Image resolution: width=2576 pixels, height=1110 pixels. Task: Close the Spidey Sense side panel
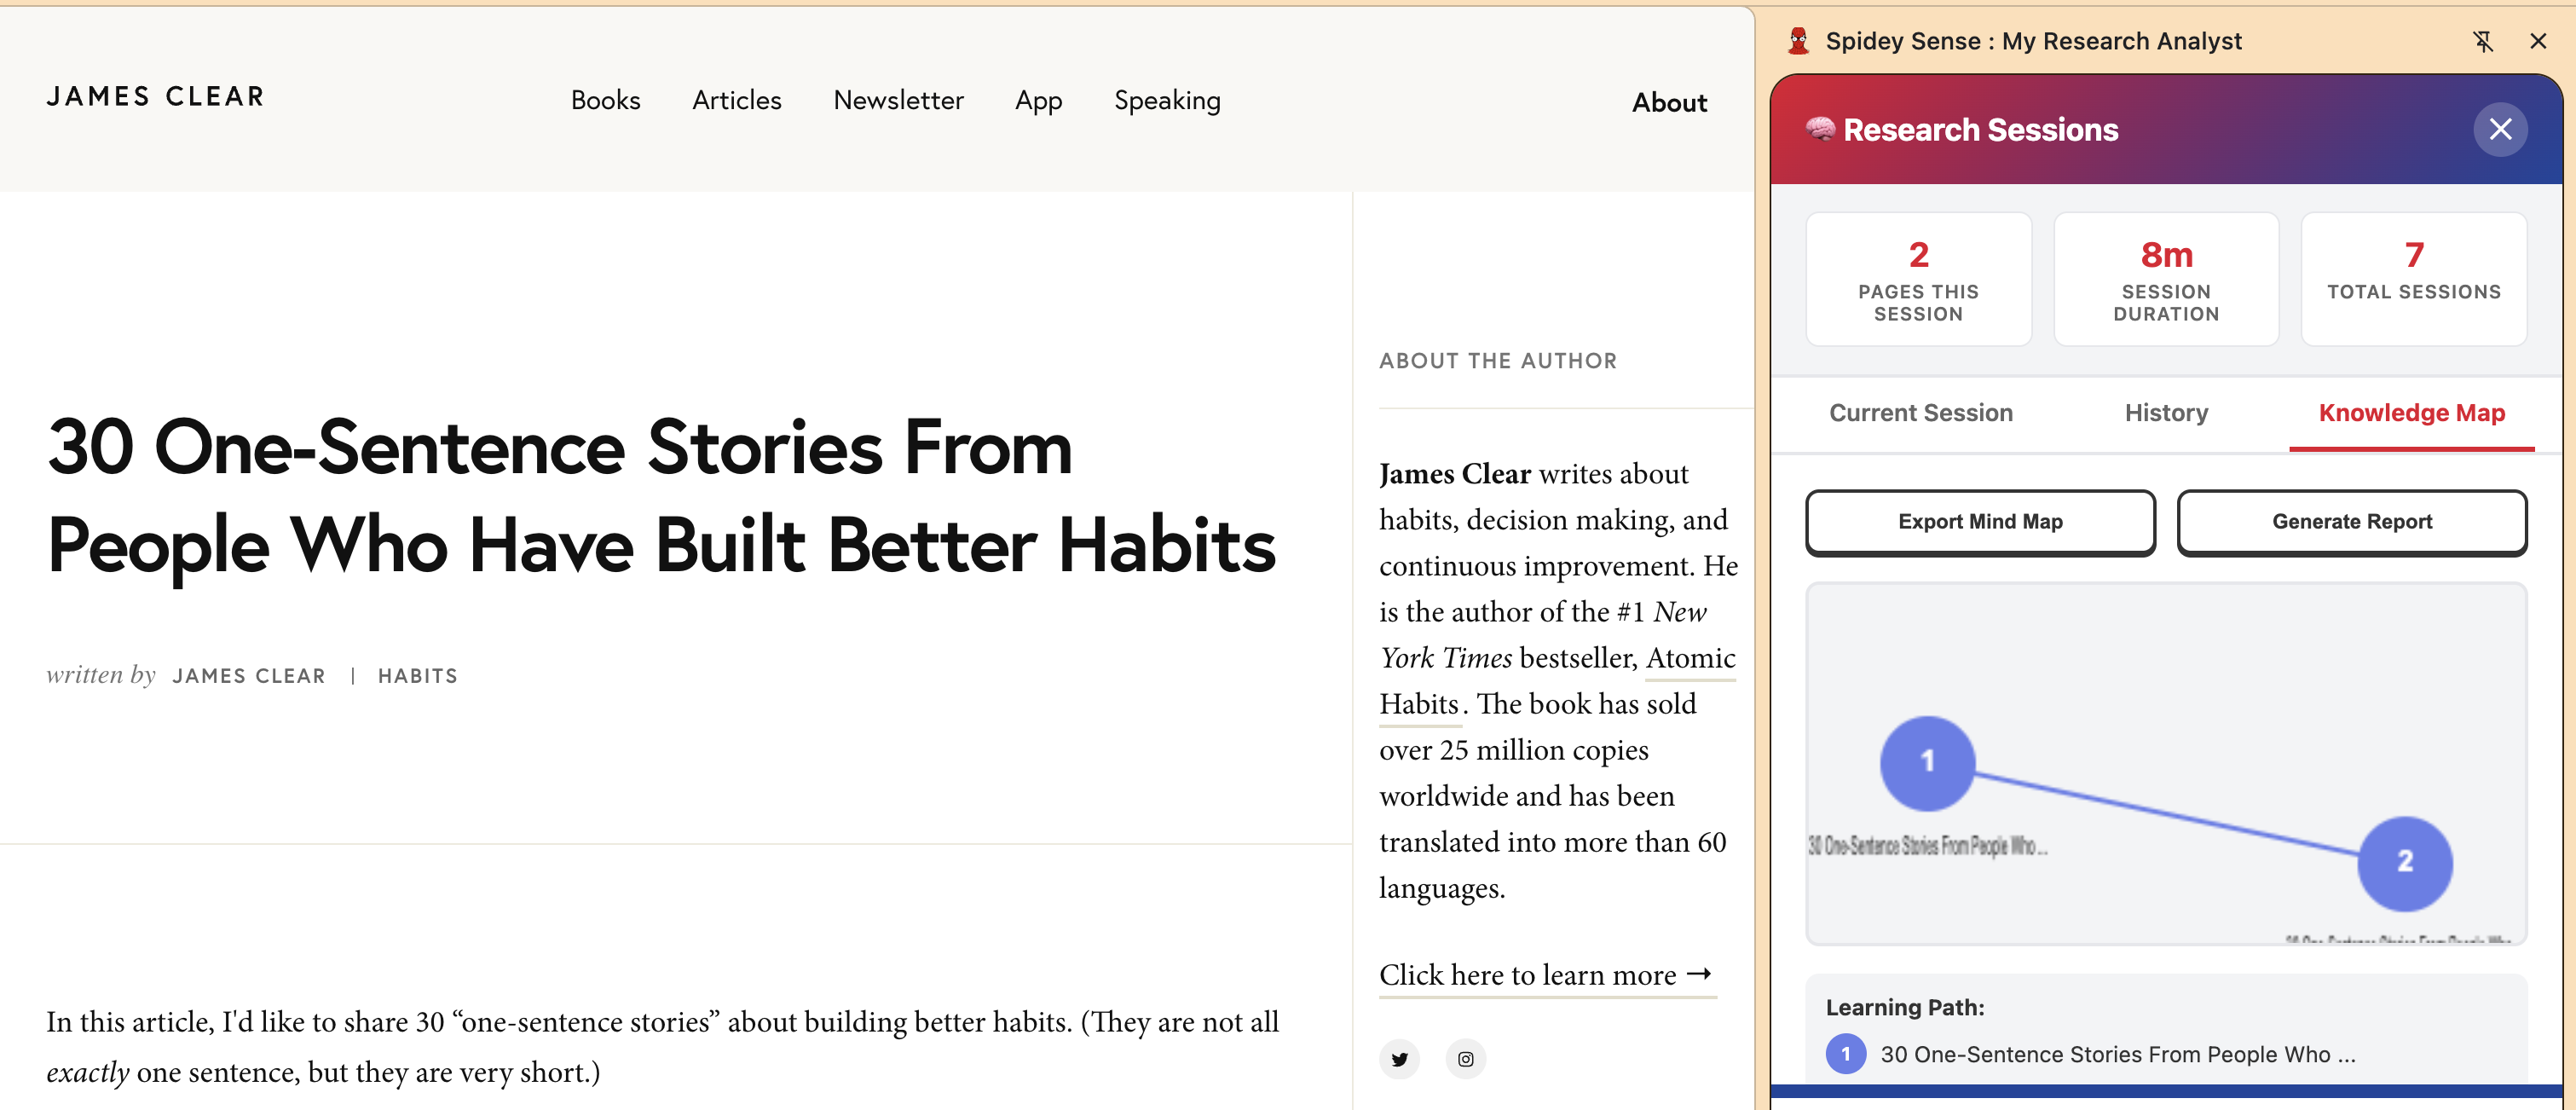[x=2538, y=41]
